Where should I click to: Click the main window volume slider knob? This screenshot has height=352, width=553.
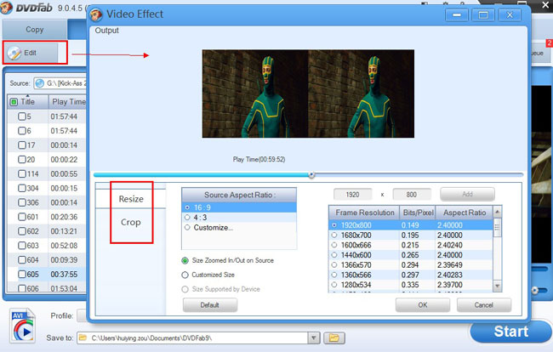point(535,290)
